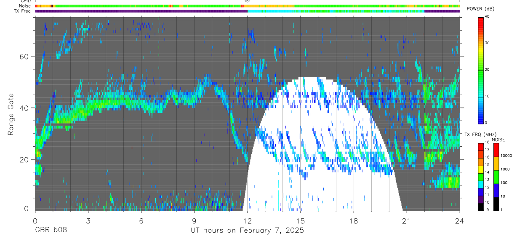The width and height of the screenshot is (517, 239).
Task: Click the '1000' label of NOISE legend
Action: [505, 169]
